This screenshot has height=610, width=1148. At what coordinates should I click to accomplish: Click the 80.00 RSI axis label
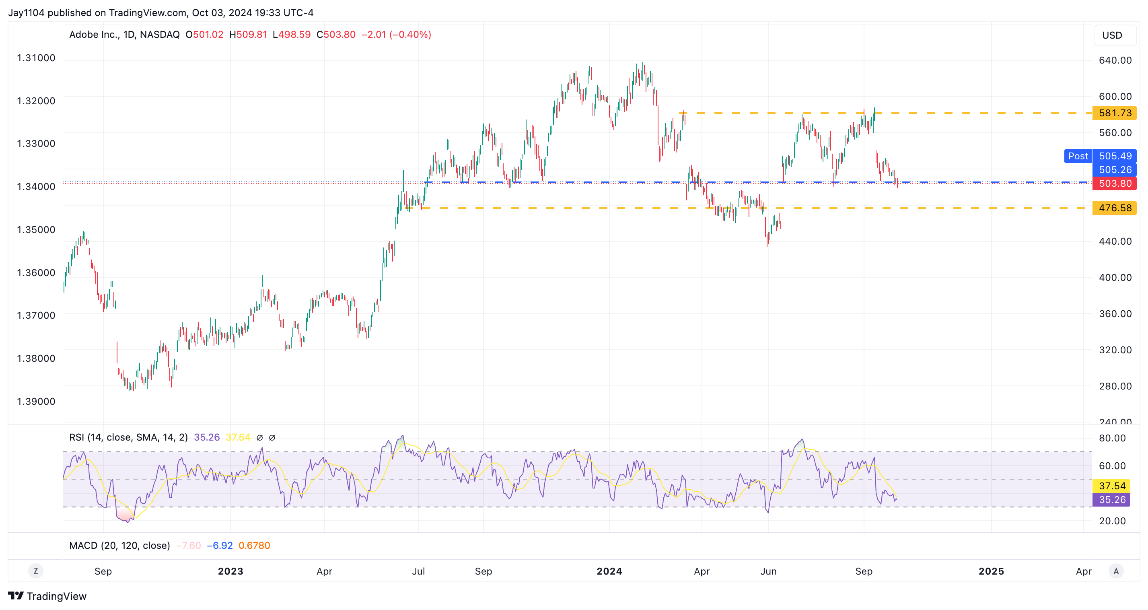point(1112,438)
